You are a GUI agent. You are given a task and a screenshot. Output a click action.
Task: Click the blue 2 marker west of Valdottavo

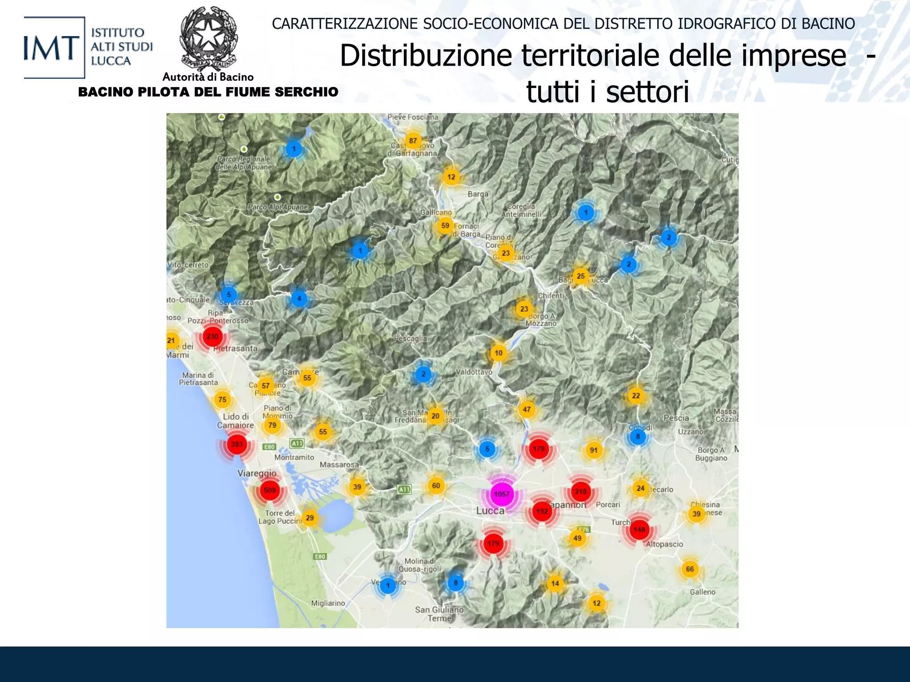tap(423, 374)
